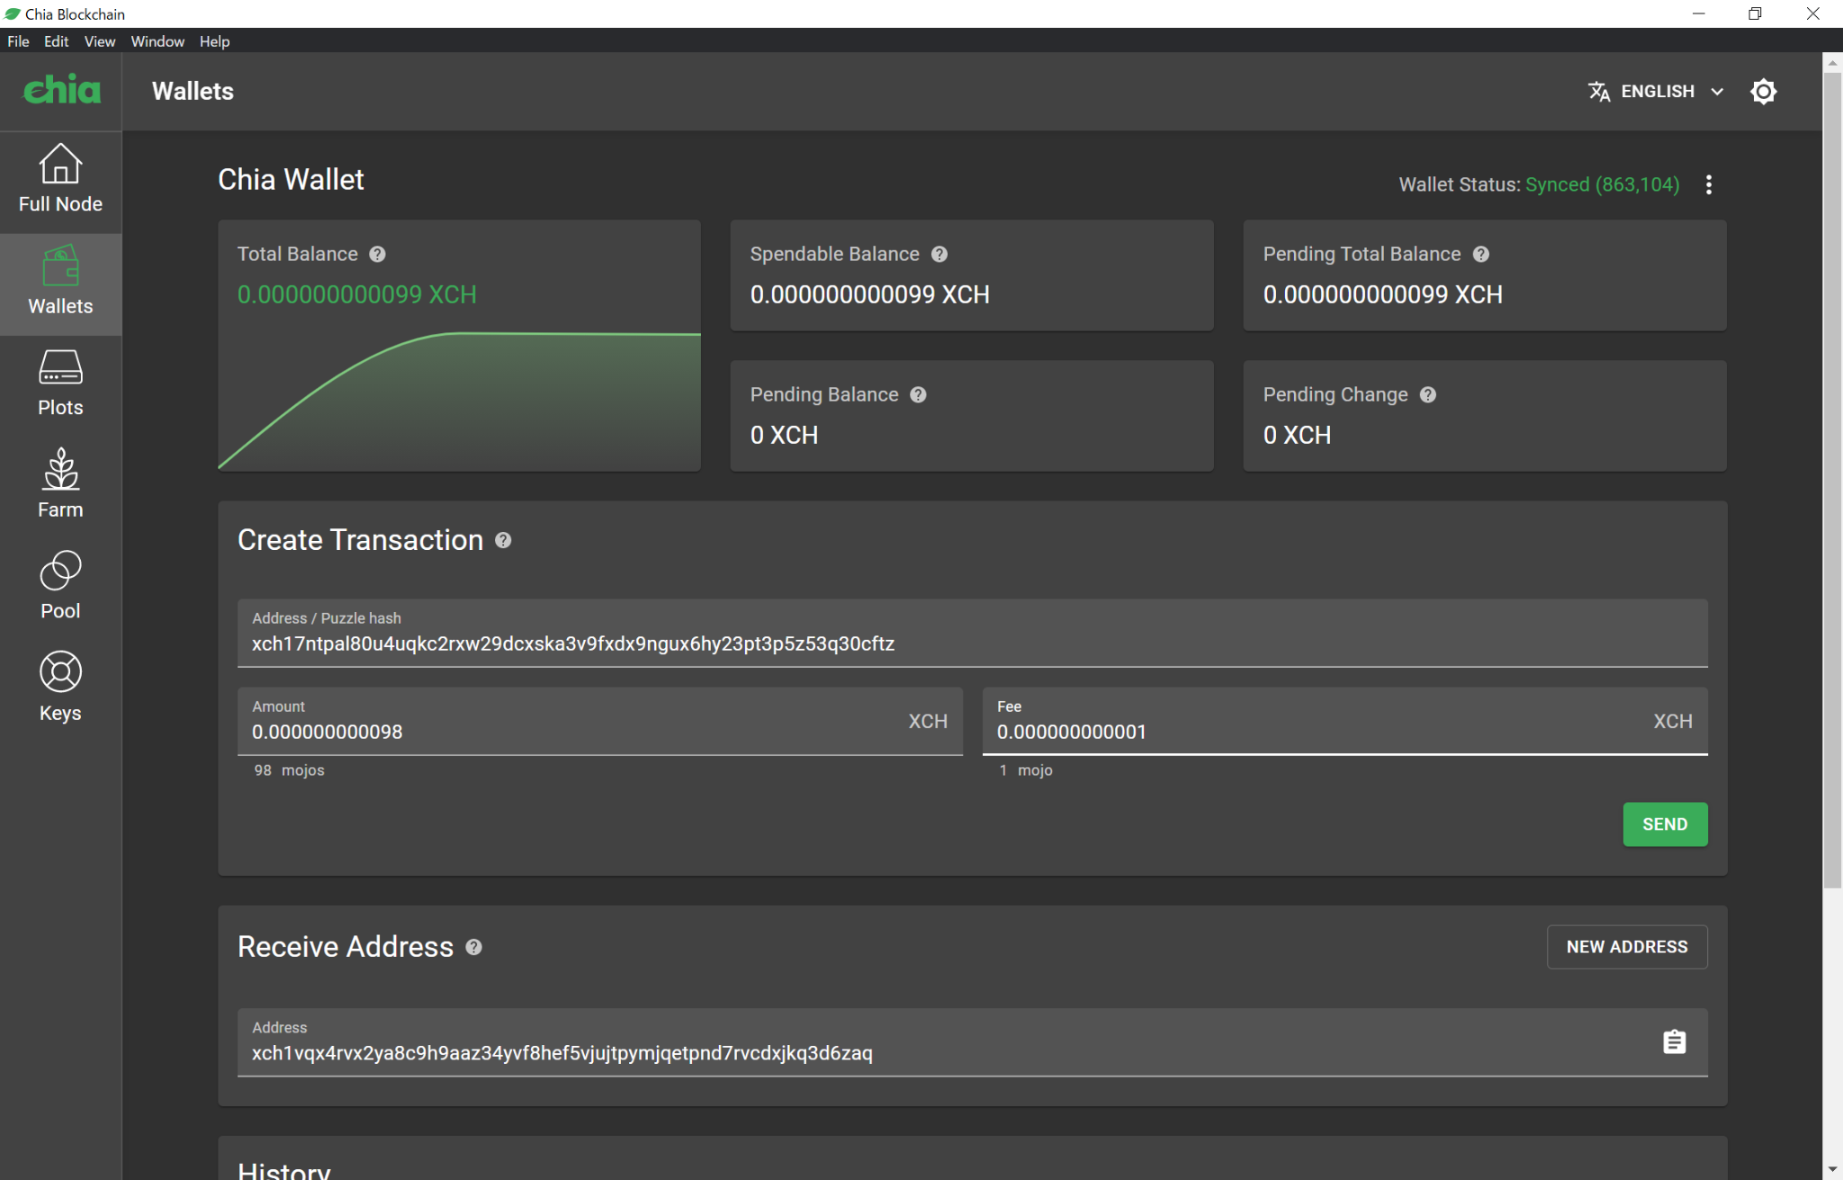The height and width of the screenshot is (1180, 1843).
Task: Click the Chia Wallet heading
Action: tap(291, 179)
